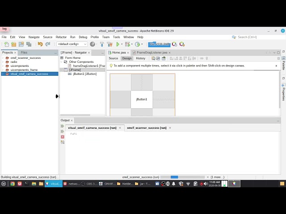Show the open documents list arrow in editor

(x=274, y=53)
